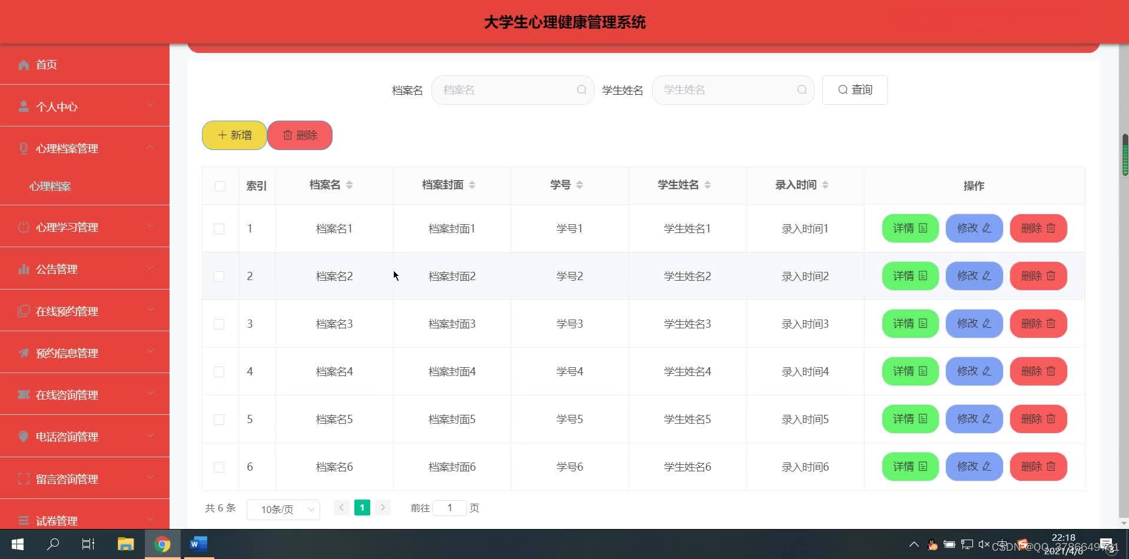
Task: Click the search icon in 档案名 field
Action: pos(581,89)
